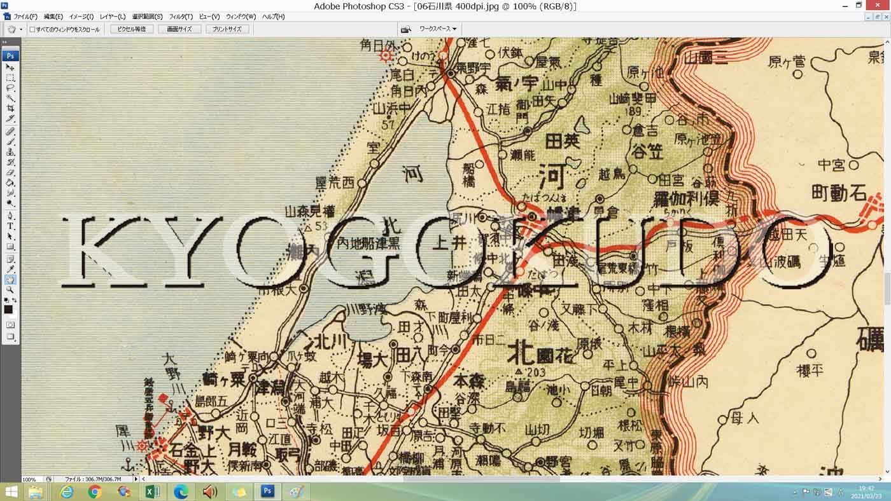Click the Ps logo atop toolbox
The height and width of the screenshot is (501, 891).
(x=10, y=56)
